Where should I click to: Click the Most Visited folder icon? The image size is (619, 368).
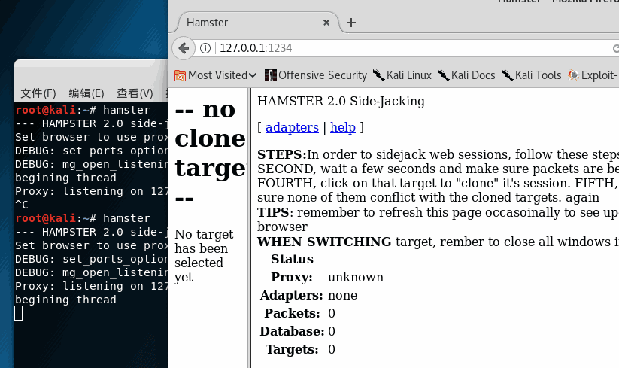tap(180, 75)
